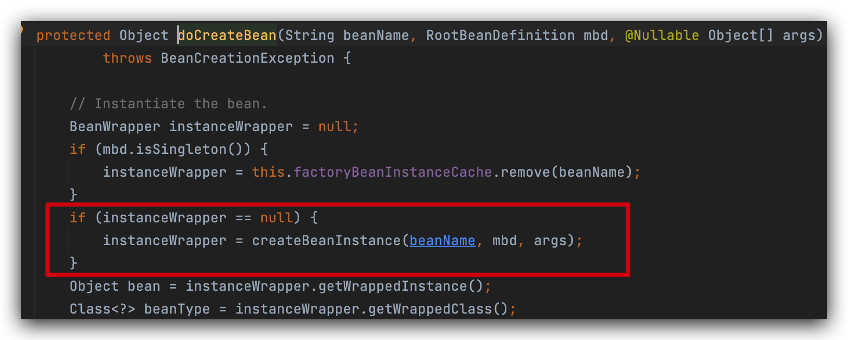Screen dimensions: 848x340
Task: Click the orange gutter icon beside doCreateBean
Action: (22, 29)
